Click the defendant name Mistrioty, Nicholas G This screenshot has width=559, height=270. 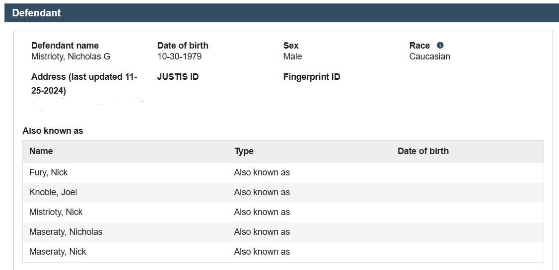click(x=70, y=56)
